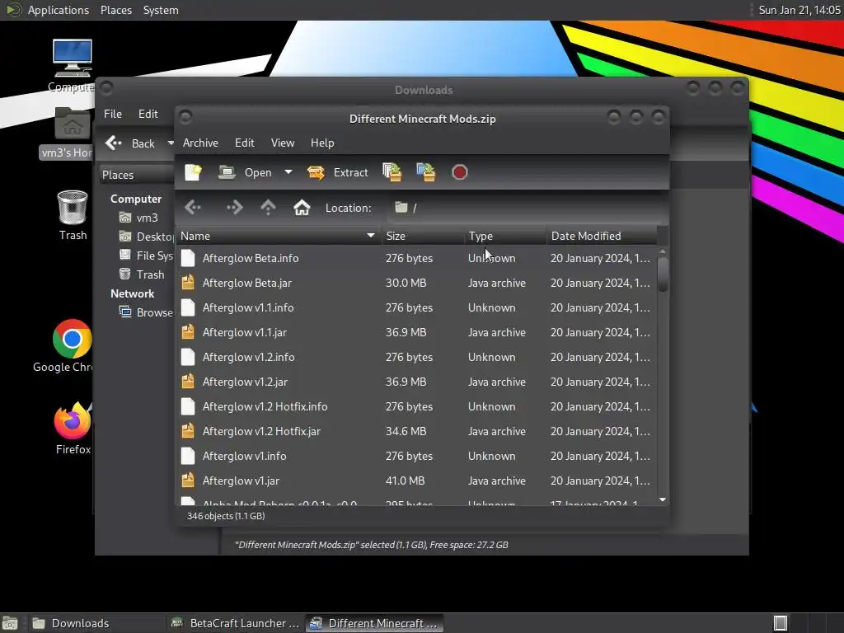Select the Afterglow Beta.jar file
This screenshot has width=844, height=633.
click(x=416, y=283)
